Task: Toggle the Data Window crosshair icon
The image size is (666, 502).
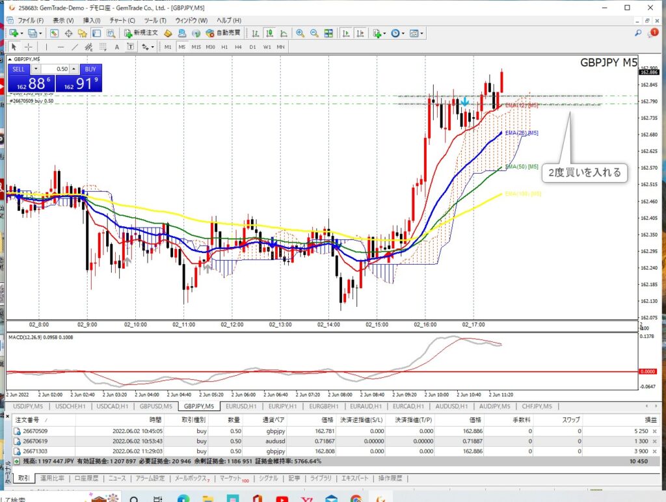Action: point(68,33)
